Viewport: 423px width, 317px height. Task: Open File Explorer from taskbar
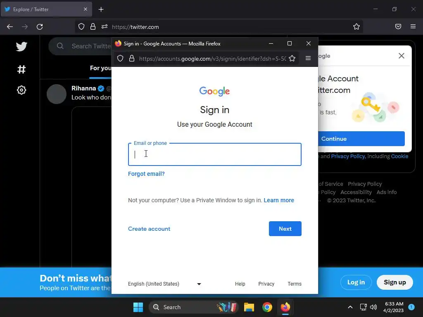click(249, 307)
